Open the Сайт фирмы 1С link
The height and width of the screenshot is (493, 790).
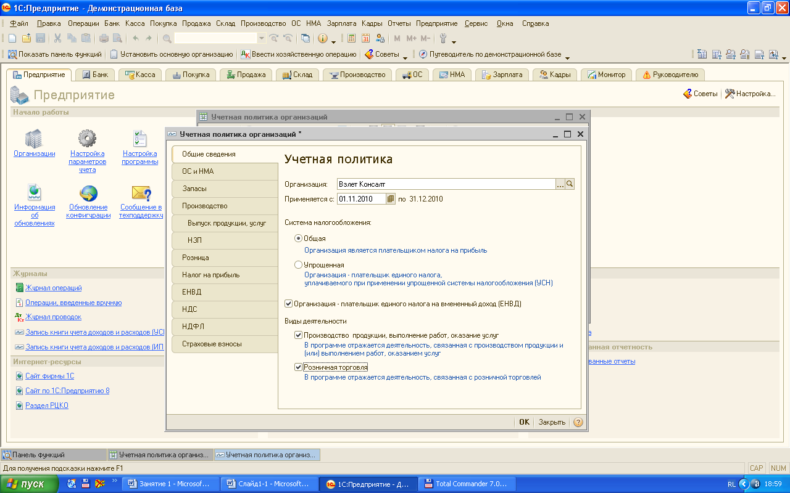pyautogui.click(x=49, y=376)
